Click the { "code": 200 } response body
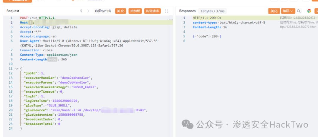Image resolution: width=318 pixels, height=137 pixels. (207, 36)
